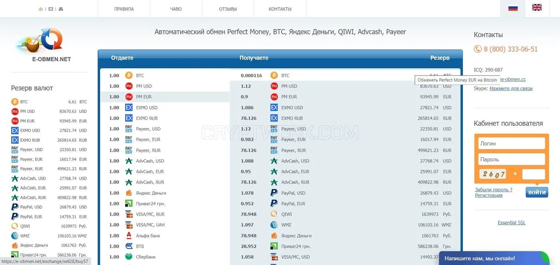Open the Essential SSL link

click(512, 223)
